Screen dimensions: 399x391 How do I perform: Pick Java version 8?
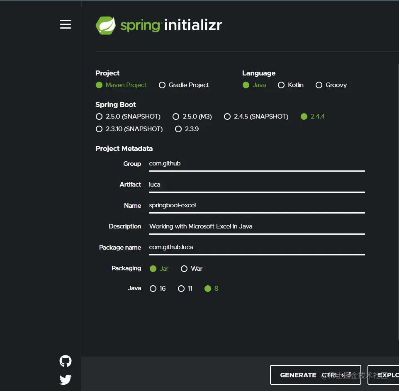[211, 289]
